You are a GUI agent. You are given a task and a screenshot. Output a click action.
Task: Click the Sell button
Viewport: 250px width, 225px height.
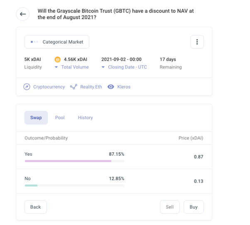click(x=170, y=207)
